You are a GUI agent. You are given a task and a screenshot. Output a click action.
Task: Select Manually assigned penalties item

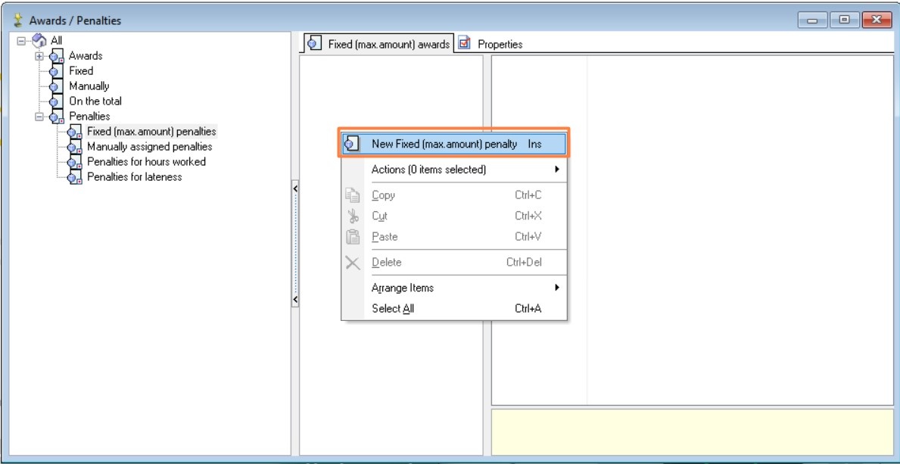(149, 146)
